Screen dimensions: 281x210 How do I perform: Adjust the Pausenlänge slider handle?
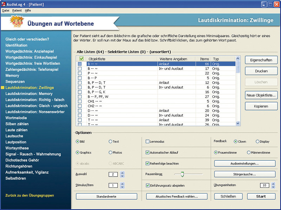pyautogui.click(x=182, y=174)
